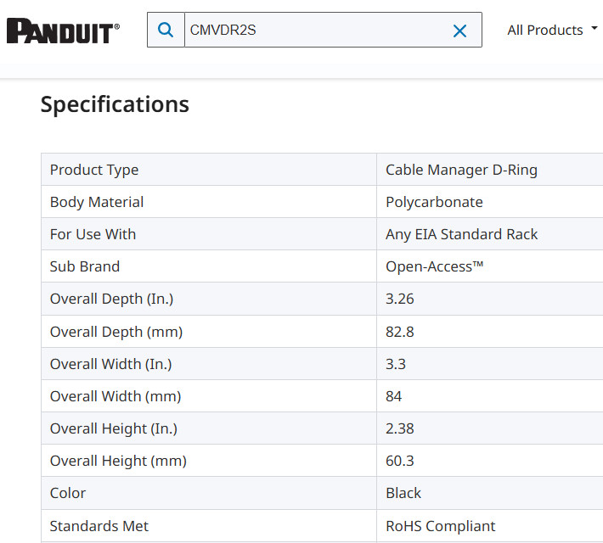Select the 'Standards Met' label
Screen dimensions: 603x543
point(99,527)
